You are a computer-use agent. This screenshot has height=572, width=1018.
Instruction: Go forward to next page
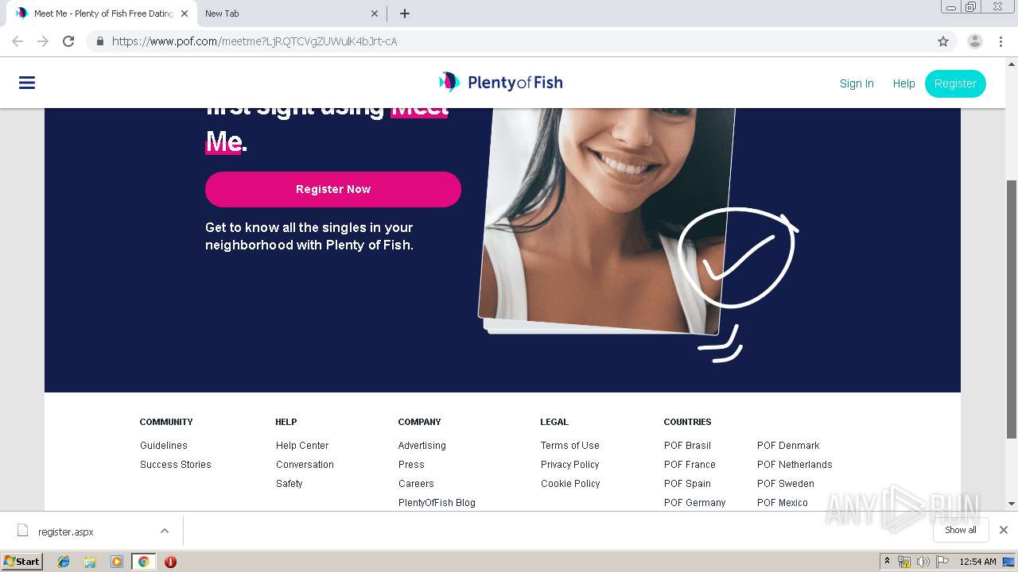43,41
